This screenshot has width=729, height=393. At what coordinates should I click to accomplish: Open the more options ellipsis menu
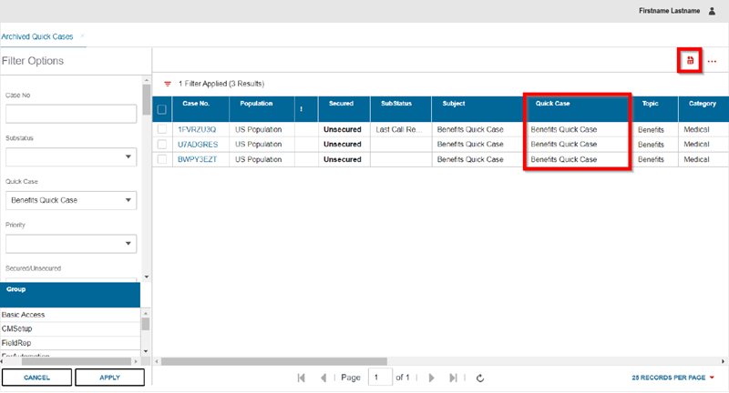712,61
